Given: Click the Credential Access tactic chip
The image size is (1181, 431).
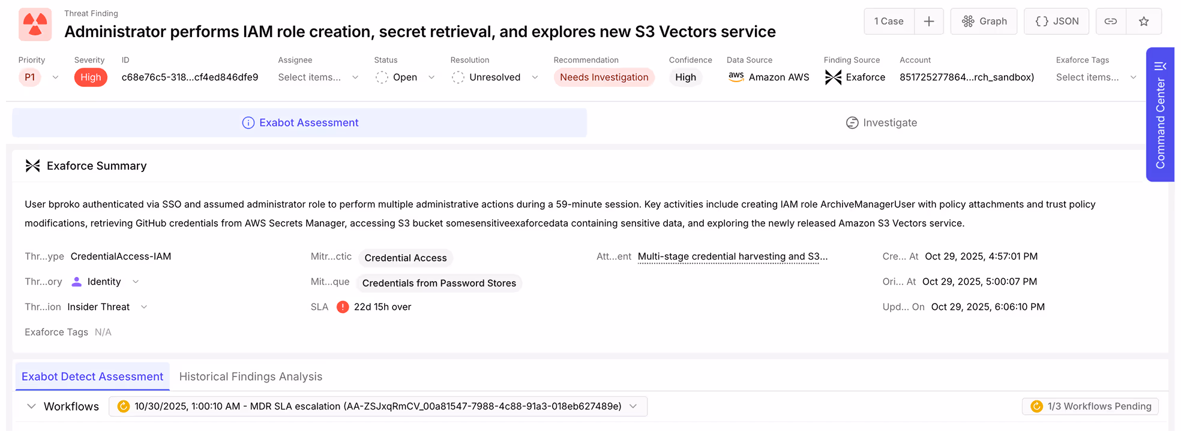Looking at the screenshot, I should click(406, 258).
